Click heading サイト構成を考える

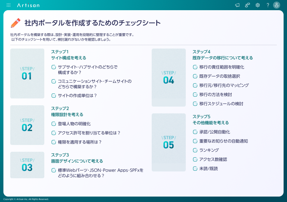tap(69, 58)
